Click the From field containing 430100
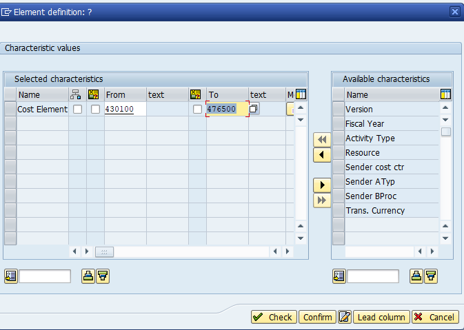Screen dimensions: 464x330 (124, 109)
